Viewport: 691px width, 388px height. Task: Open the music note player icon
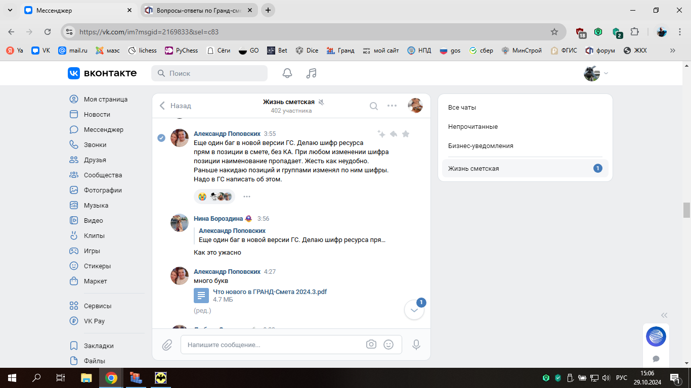[x=312, y=73]
